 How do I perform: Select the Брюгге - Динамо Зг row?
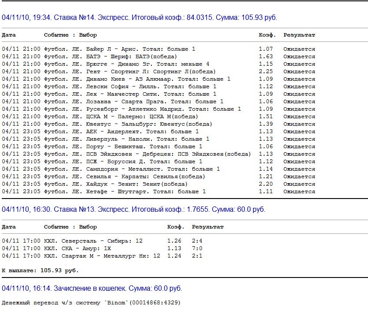click(158, 64)
